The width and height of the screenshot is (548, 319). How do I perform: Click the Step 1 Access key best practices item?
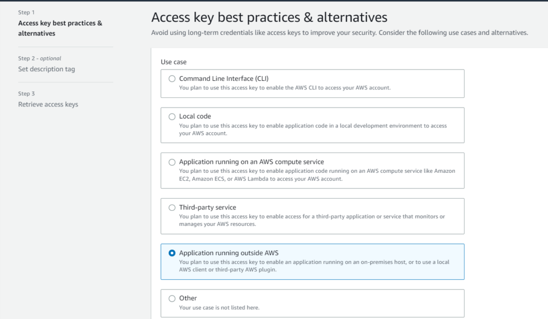60,28
